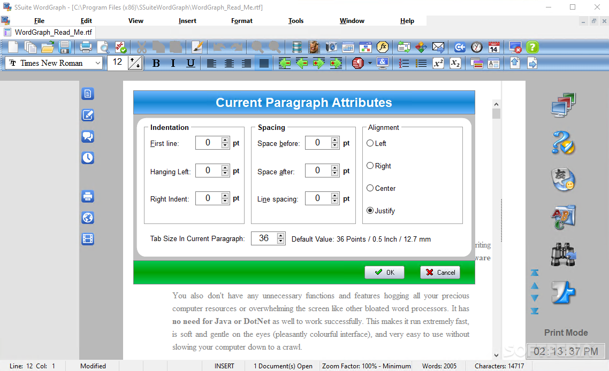Increase Line spacing value
This screenshot has height=371, width=609.
335,196
